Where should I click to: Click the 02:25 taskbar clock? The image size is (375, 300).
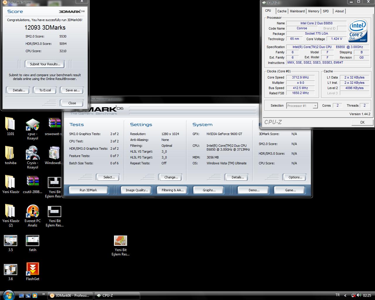367,296
